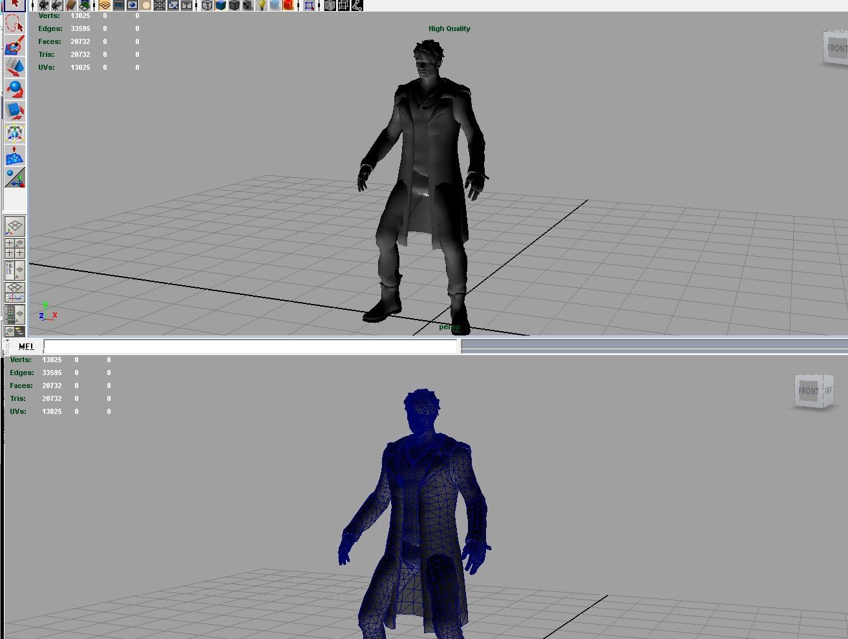
Task: Switch to four view layout
Action: (14, 248)
